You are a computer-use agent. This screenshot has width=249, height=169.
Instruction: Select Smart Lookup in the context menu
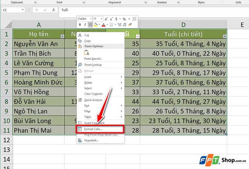[x=101, y=65]
